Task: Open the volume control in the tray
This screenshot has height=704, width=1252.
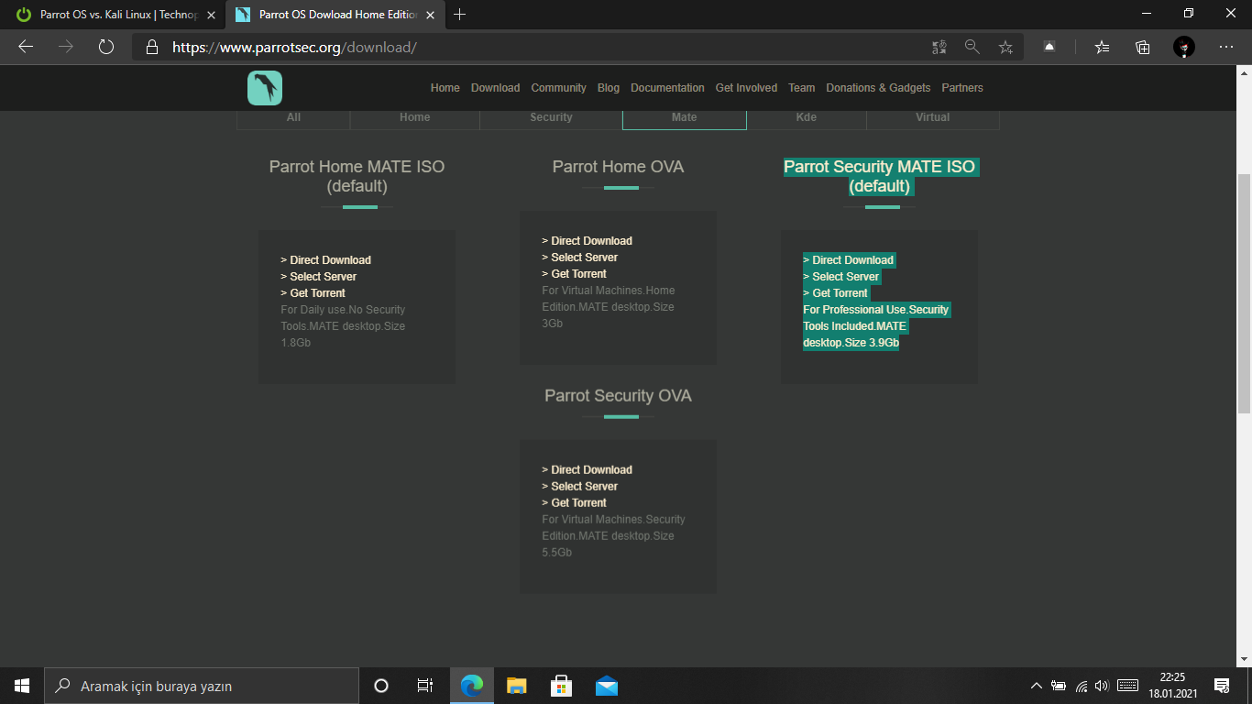Action: (1102, 686)
